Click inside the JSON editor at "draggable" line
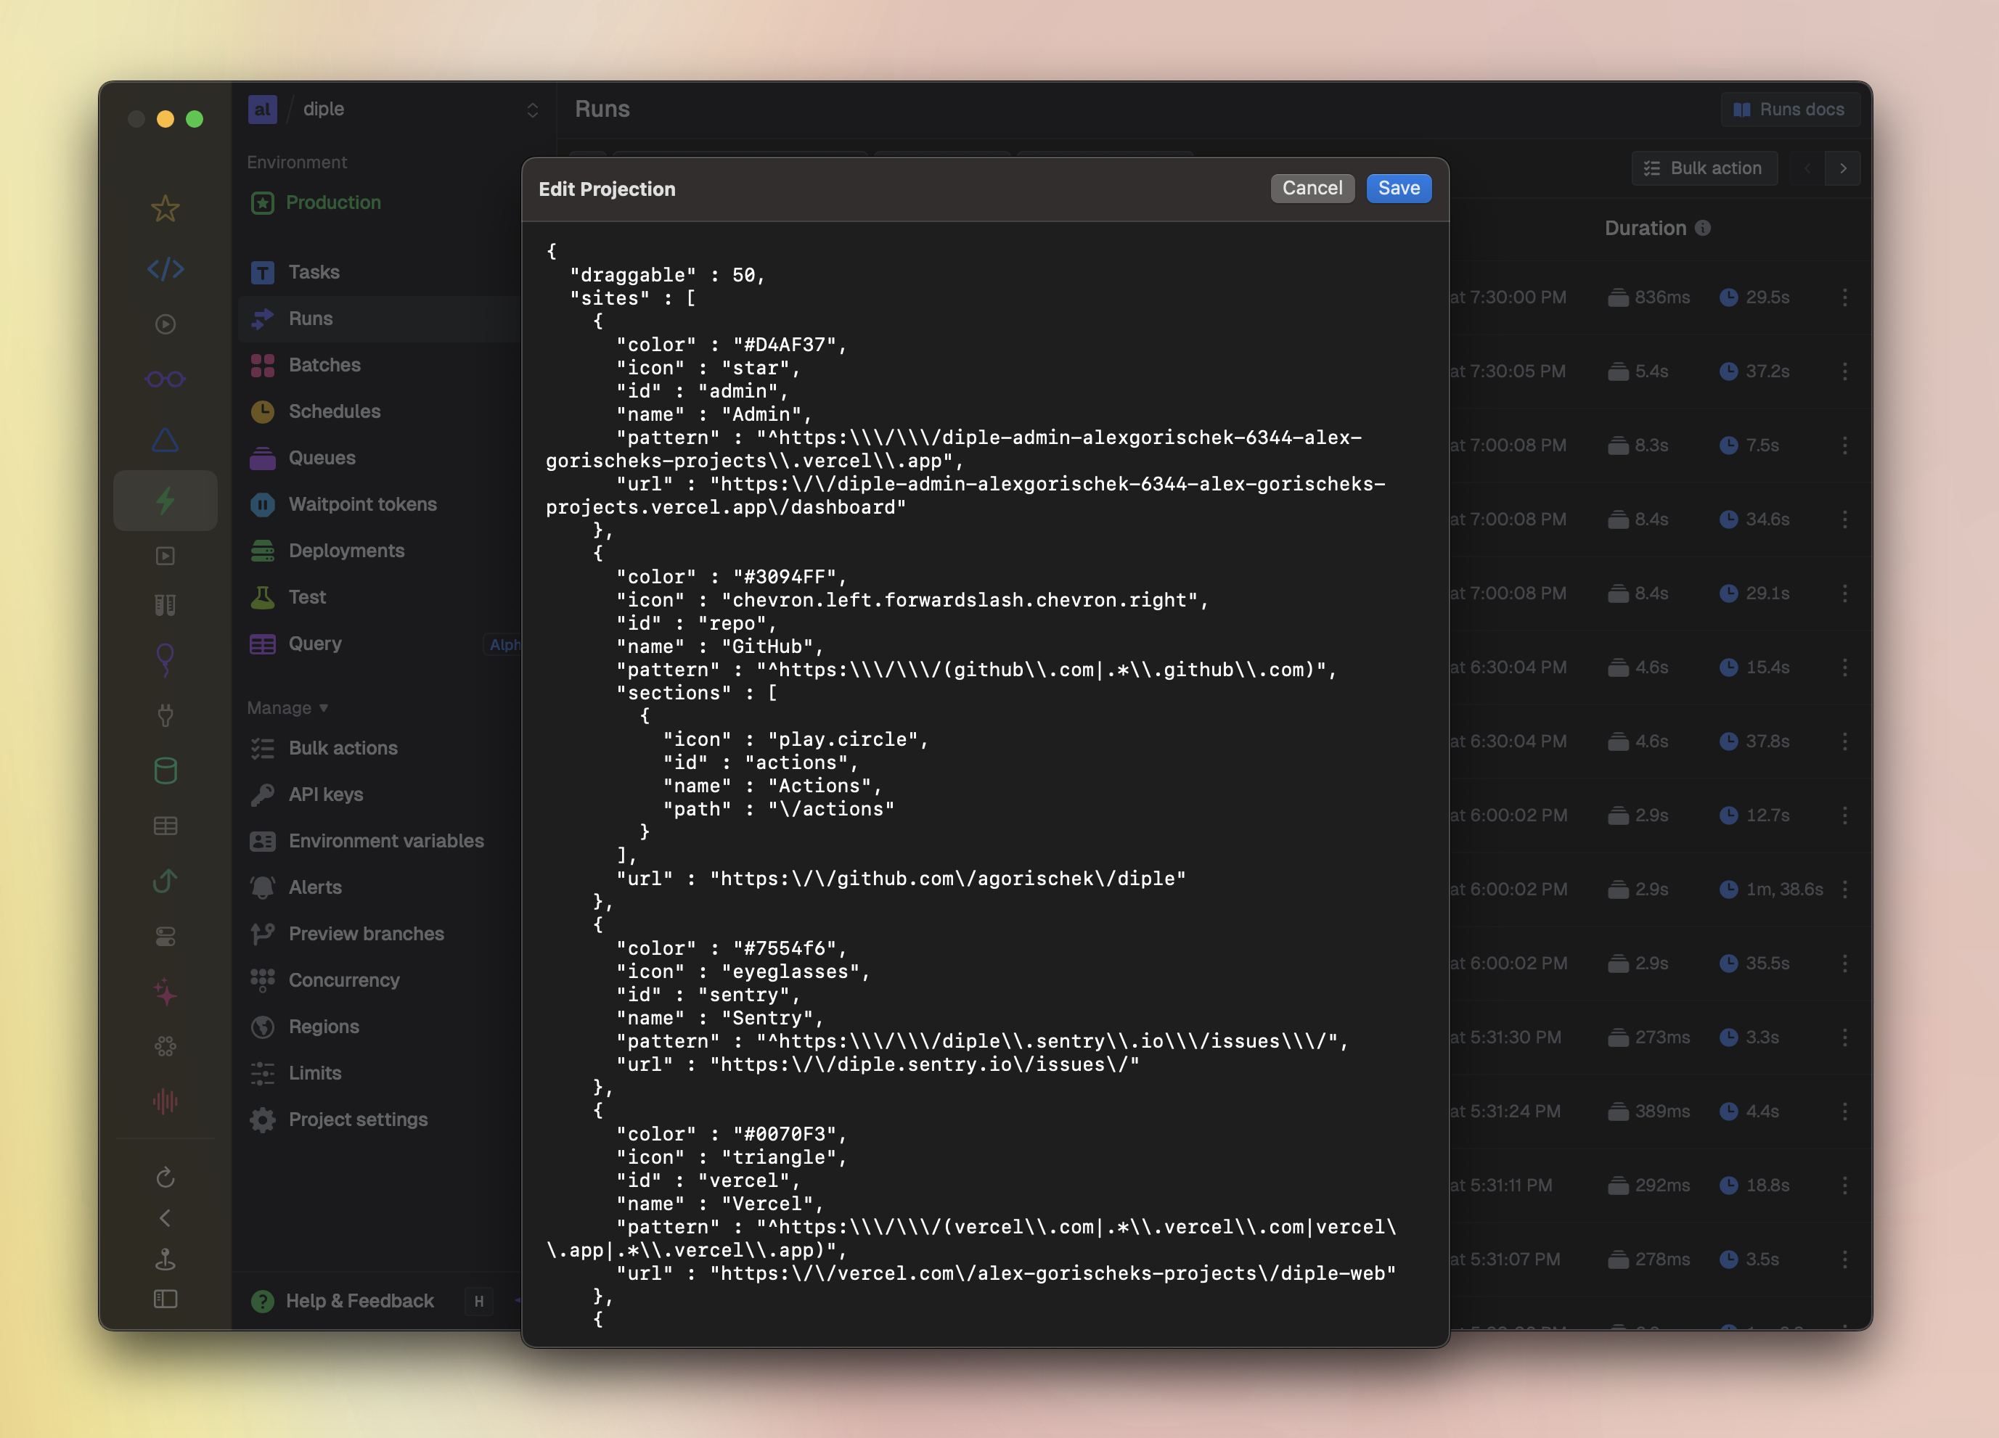The width and height of the screenshot is (1999, 1438). 667,275
